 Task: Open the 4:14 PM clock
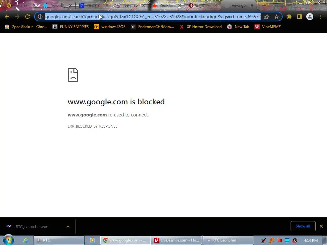pyautogui.click(x=311, y=241)
